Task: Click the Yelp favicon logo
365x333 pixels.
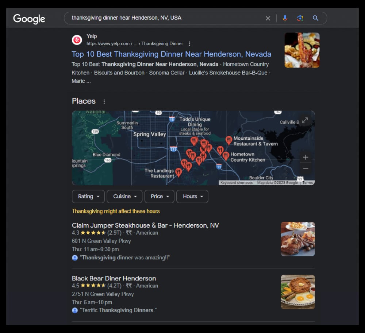Action: pyautogui.click(x=77, y=40)
